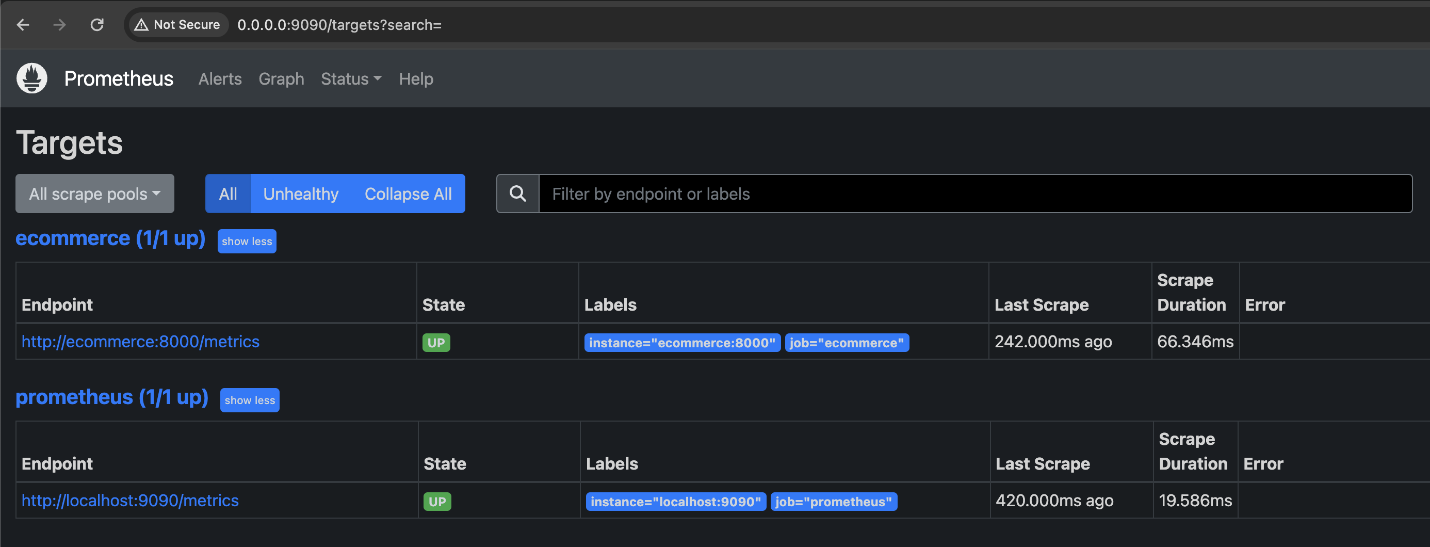
Task: Select the All targets filter button
Action: [228, 193]
